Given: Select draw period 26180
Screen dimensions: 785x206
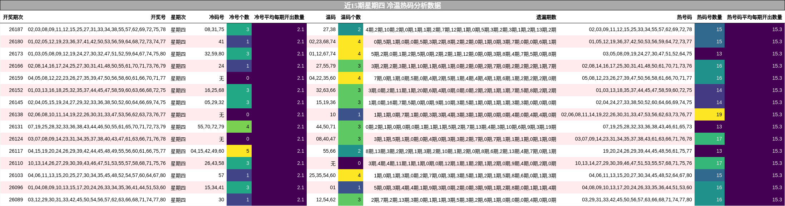Looking at the screenshot, I should click(16, 41).
